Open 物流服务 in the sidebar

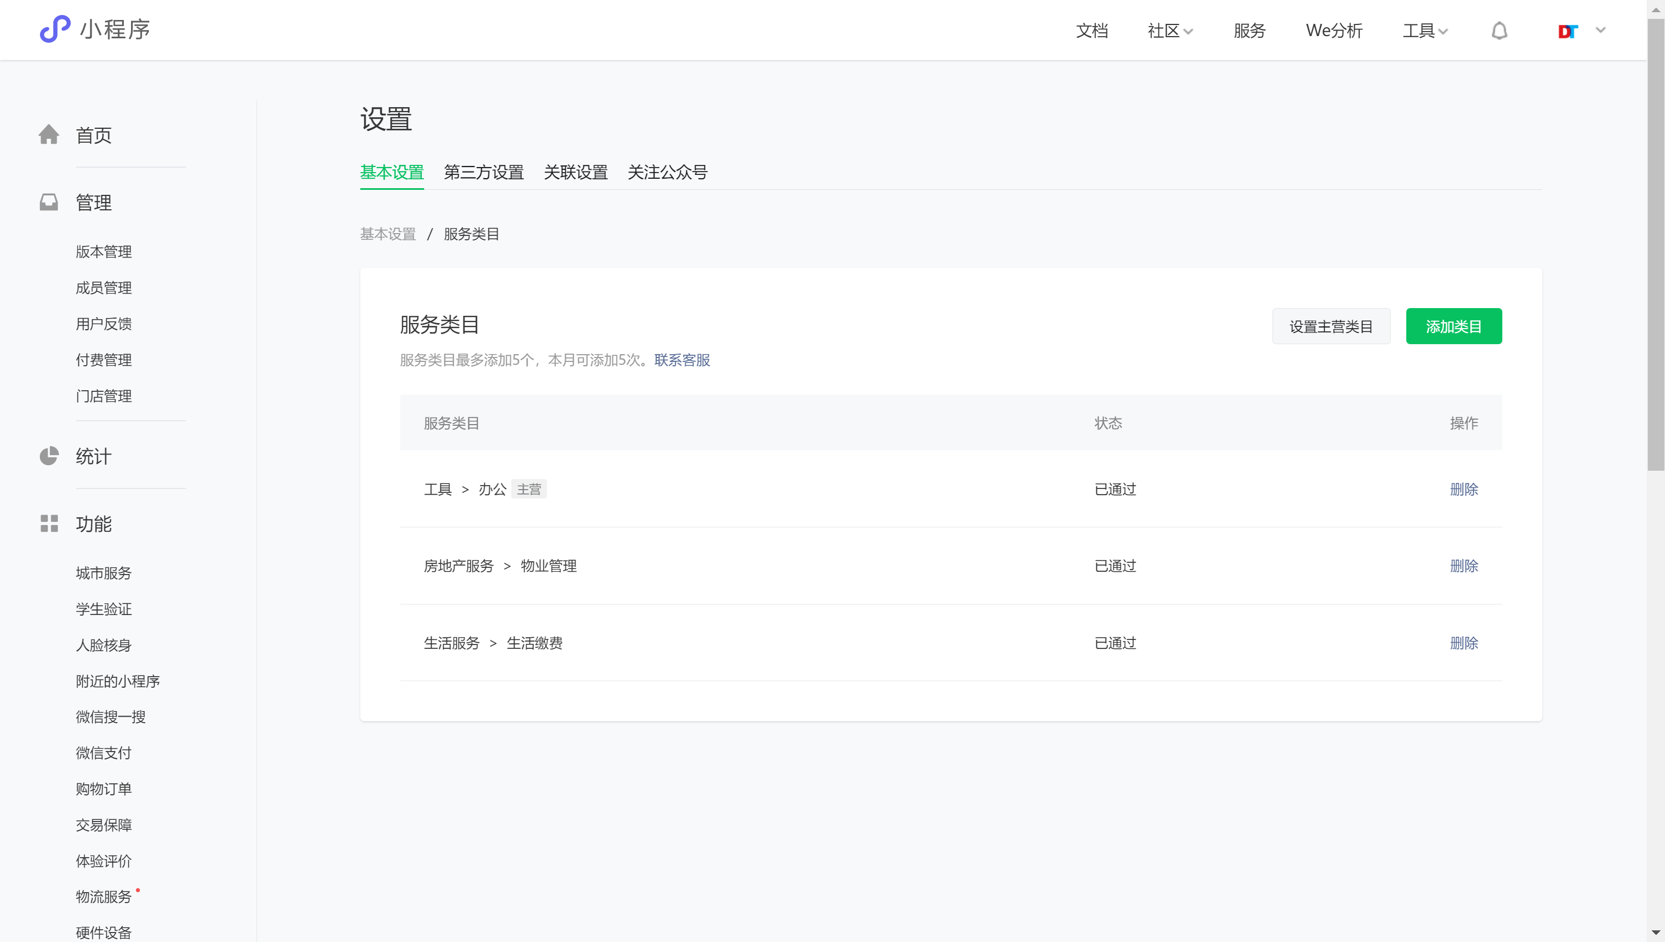point(103,896)
